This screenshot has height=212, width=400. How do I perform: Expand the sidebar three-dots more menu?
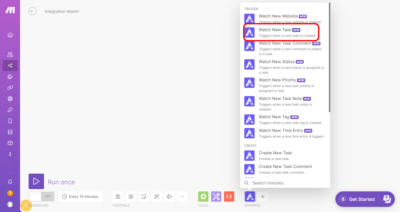point(10,154)
